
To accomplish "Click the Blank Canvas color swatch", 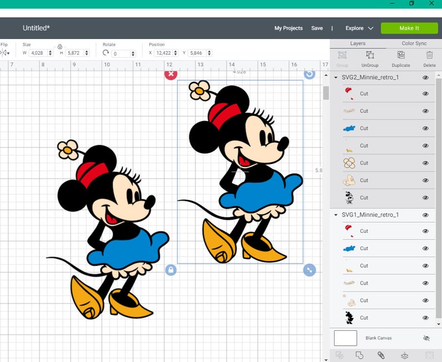I will (x=345, y=338).
